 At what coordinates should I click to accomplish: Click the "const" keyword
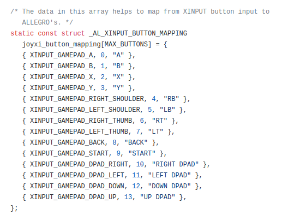[x=47, y=33]
